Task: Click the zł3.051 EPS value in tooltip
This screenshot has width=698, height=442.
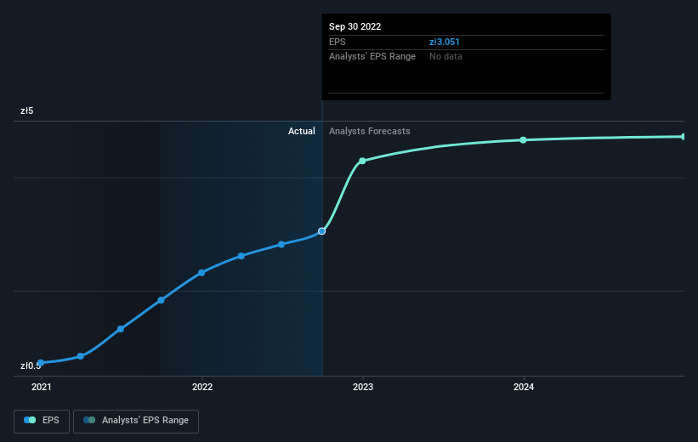Action: click(445, 42)
